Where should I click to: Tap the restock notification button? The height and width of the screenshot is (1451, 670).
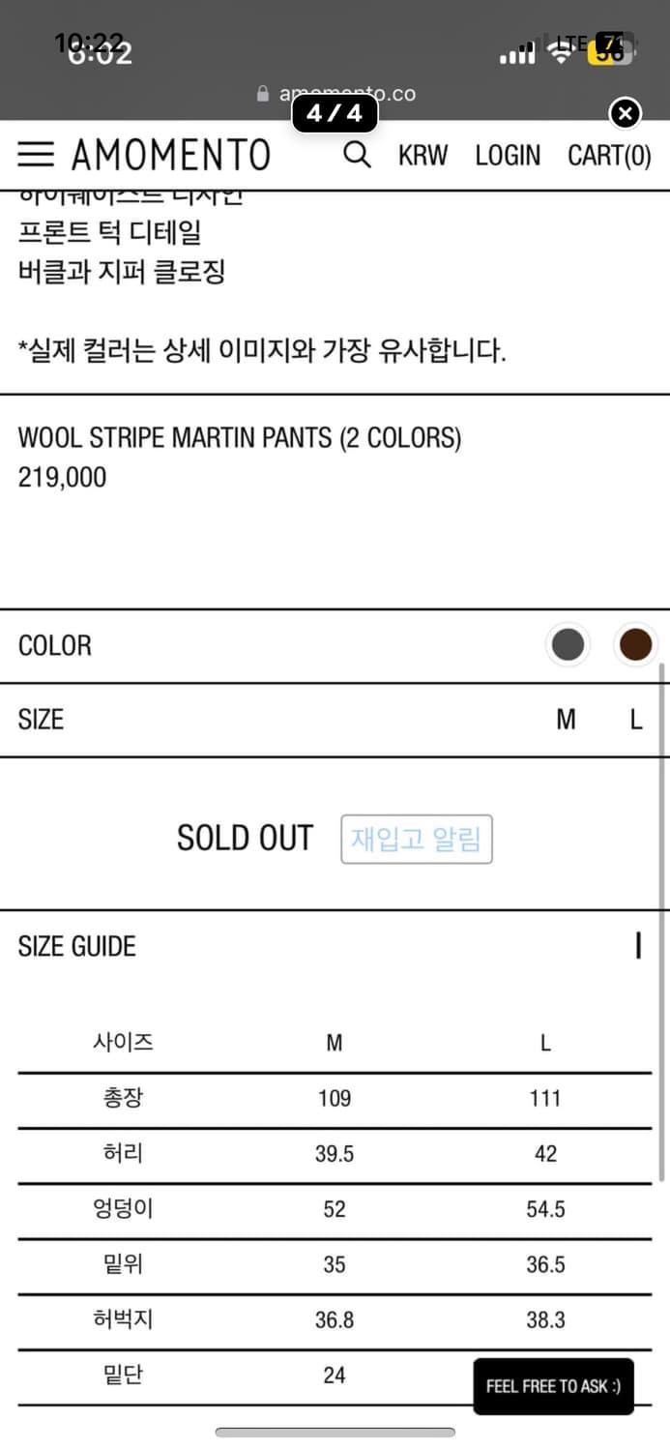tap(416, 839)
